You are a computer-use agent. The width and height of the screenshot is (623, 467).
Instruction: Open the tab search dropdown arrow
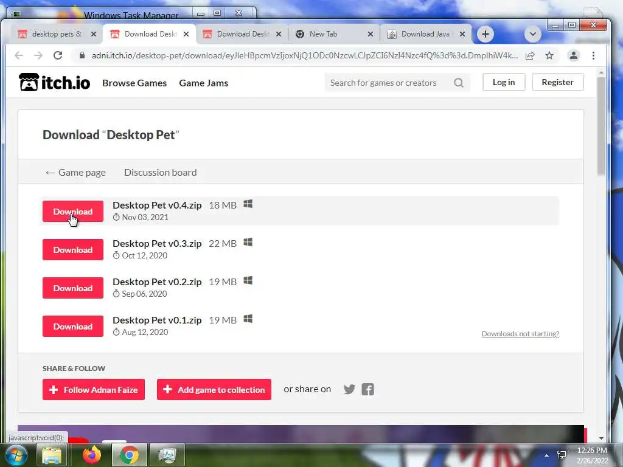point(533,34)
